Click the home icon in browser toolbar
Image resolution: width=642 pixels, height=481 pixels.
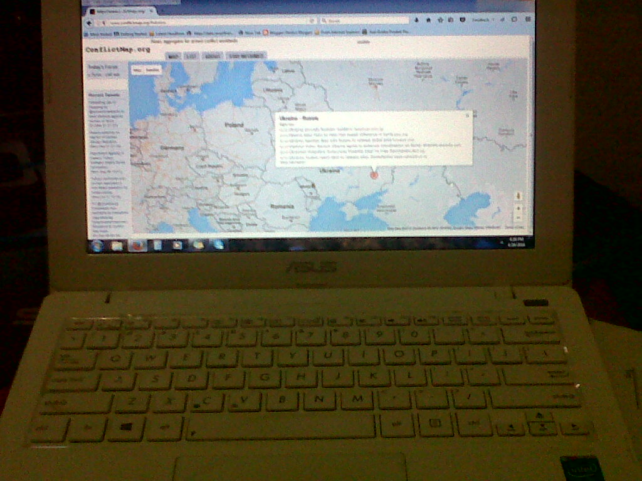(429, 19)
